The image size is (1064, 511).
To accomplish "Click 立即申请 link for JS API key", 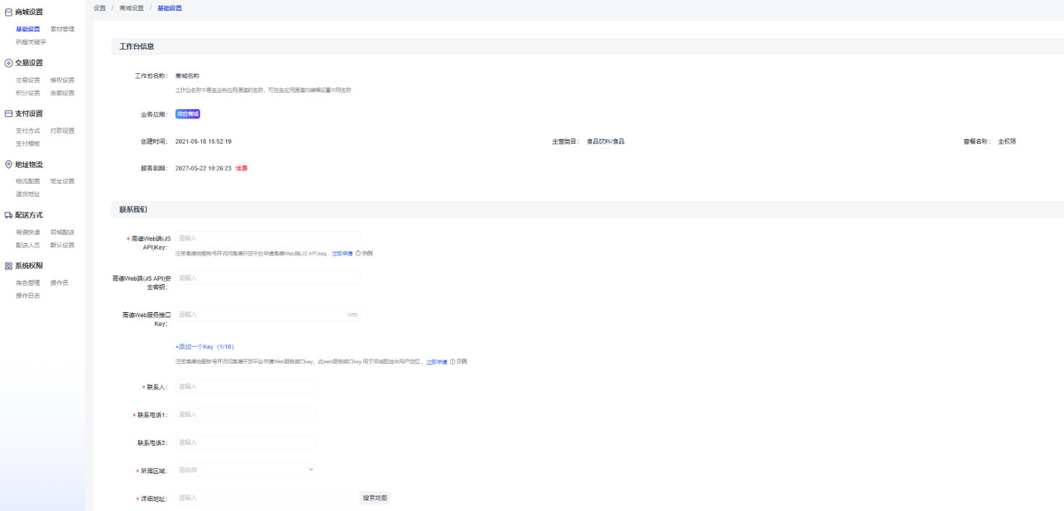I will pos(342,253).
